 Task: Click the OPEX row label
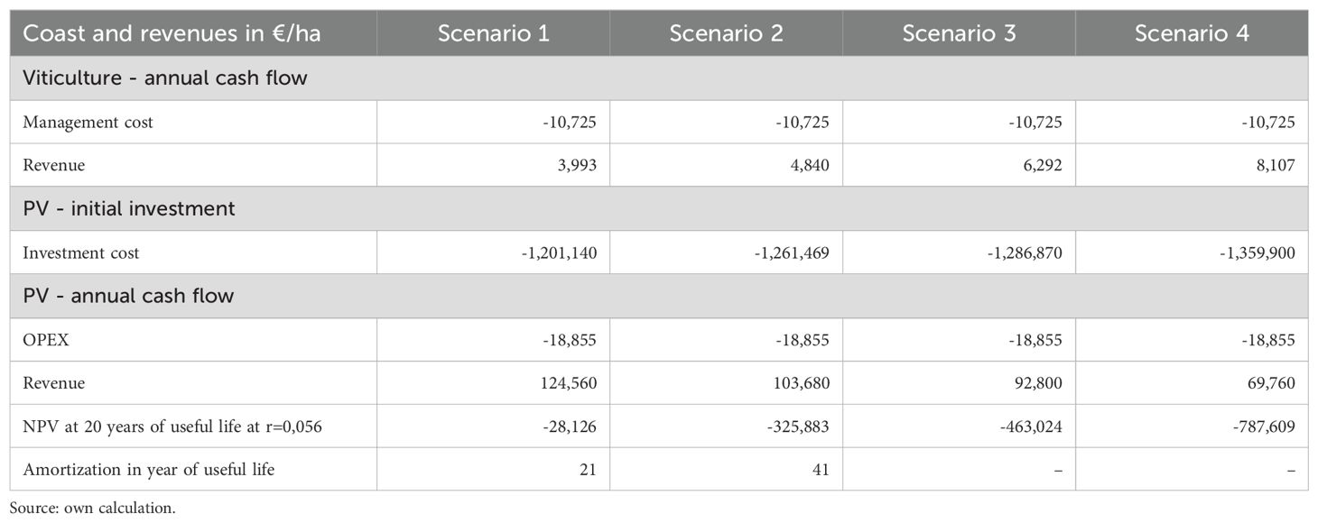click(x=46, y=340)
